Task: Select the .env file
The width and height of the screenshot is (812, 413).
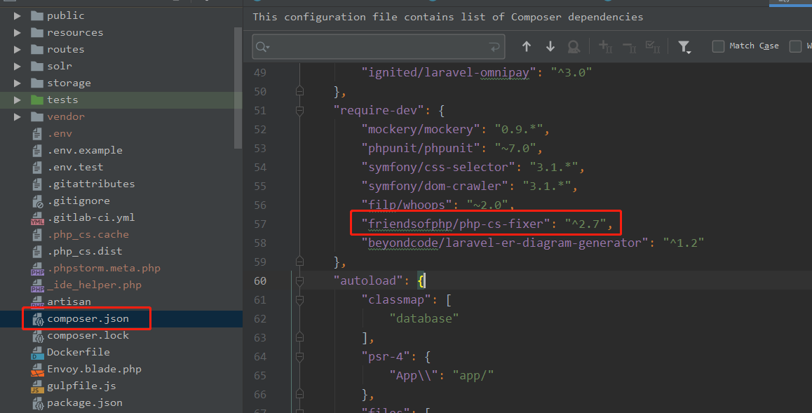Action: click(60, 133)
